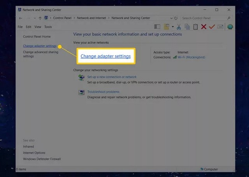Screen dimensions: 249x177
Task: Open Windows Defender Firewall link
Action: [42, 159]
